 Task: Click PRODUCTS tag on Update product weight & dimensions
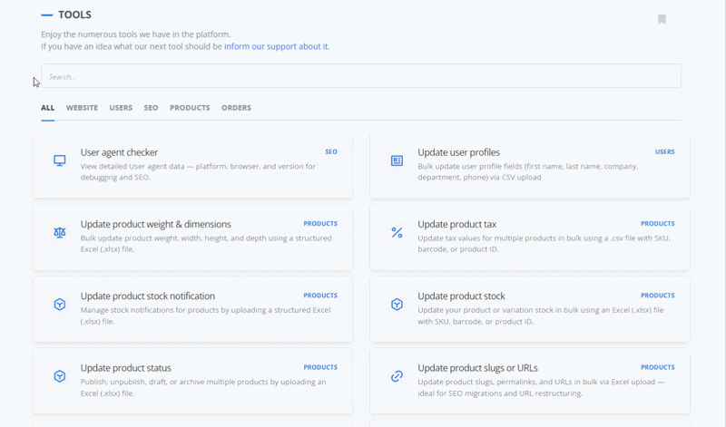tap(320, 223)
